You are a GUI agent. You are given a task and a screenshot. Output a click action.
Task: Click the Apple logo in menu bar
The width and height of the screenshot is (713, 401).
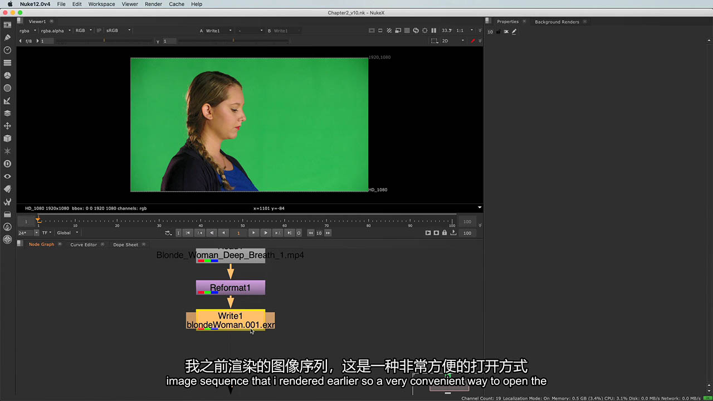[9, 4]
